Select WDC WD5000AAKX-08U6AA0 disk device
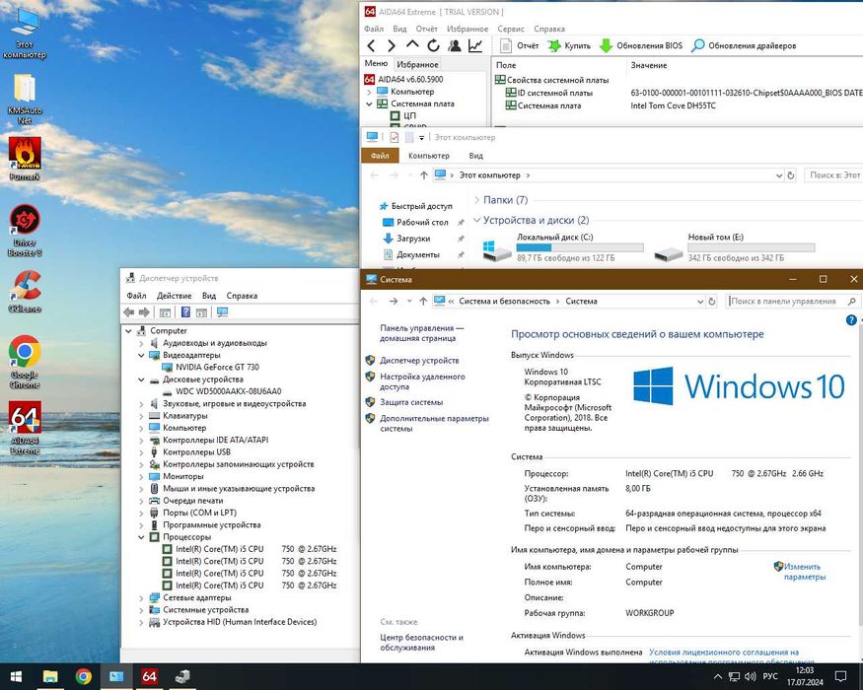The height and width of the screenshot is (690, 863). (228, 391)
